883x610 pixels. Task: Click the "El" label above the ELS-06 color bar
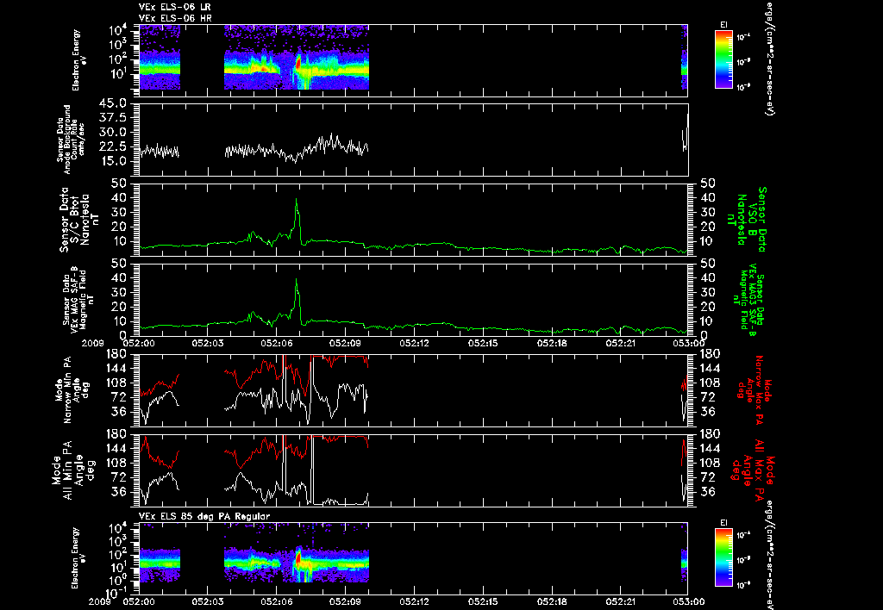coord(723,25)
